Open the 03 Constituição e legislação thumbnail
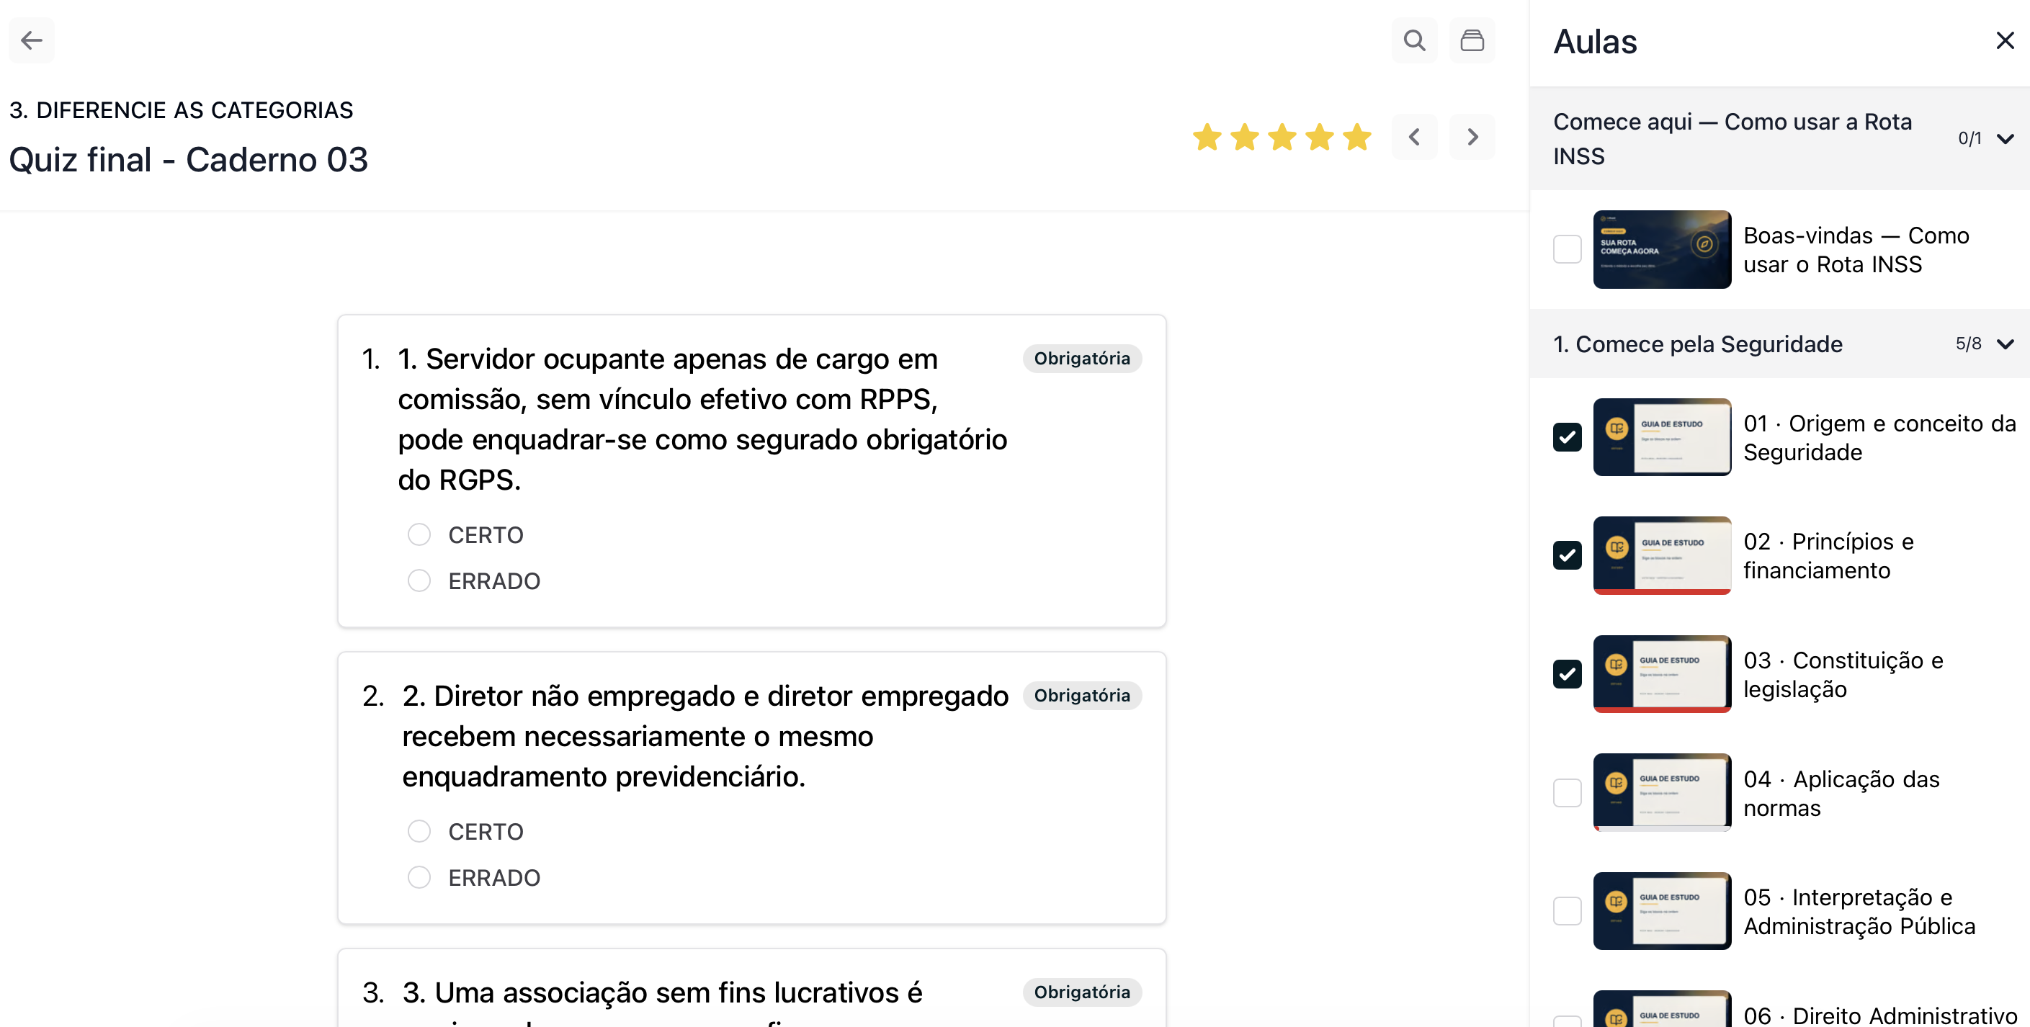The image size is (2030, 1027). (x=1661, y=674)
